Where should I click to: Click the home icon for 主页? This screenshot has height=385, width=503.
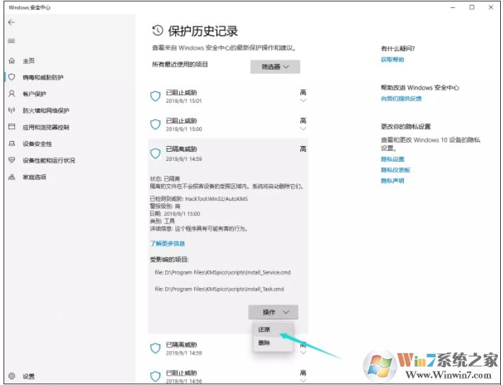click(12, 60)
